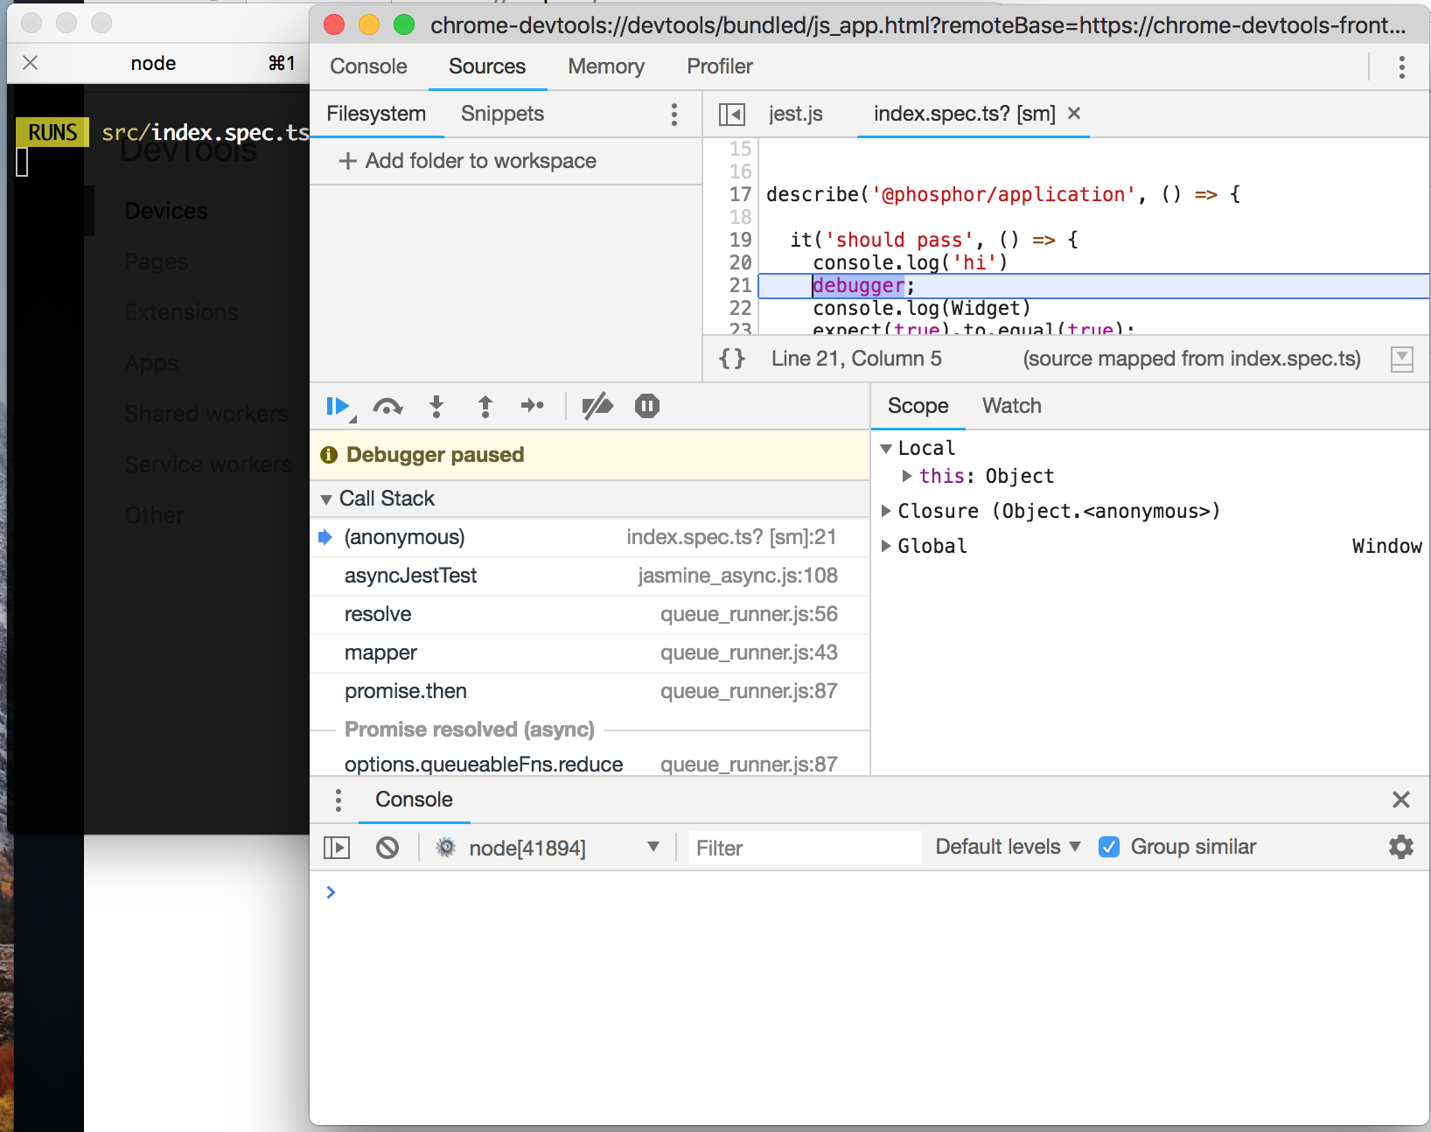Click the Step over next function call icon
The height and width of the screenshot is (1132, 1431).
(x=387, y=406)
